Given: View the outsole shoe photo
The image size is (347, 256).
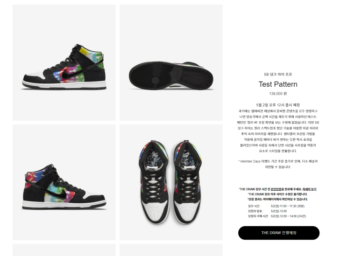Looking at the screenshot, I should click(x=171, y=63).
